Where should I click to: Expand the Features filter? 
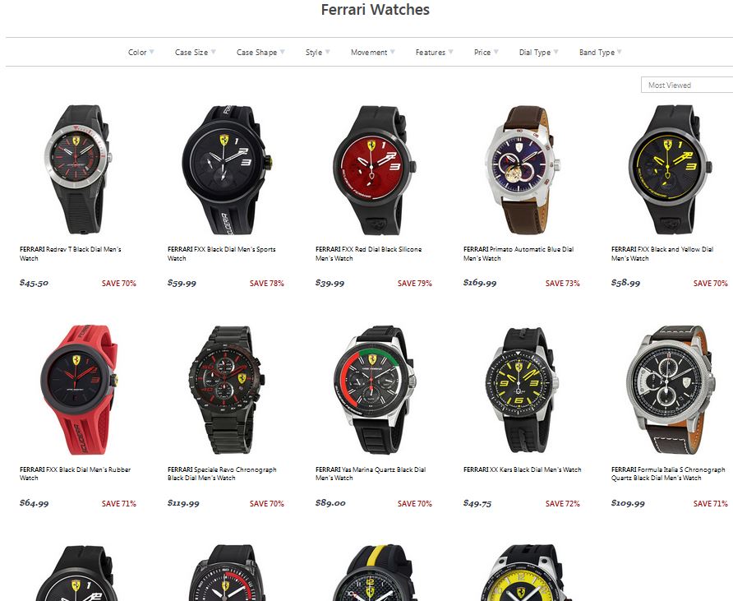434,53
